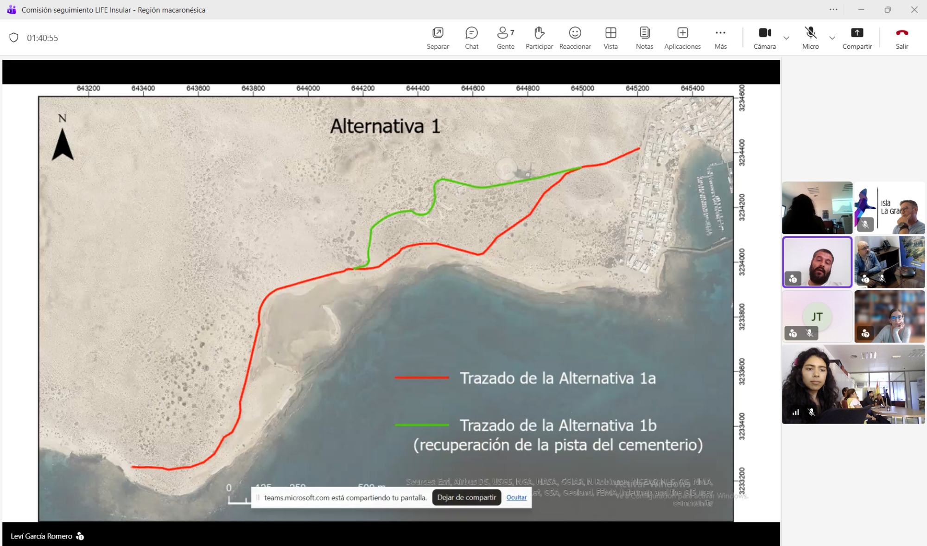Screen dimensions: 927x546
Task: Raise hand with Participar
Action: 539,38
